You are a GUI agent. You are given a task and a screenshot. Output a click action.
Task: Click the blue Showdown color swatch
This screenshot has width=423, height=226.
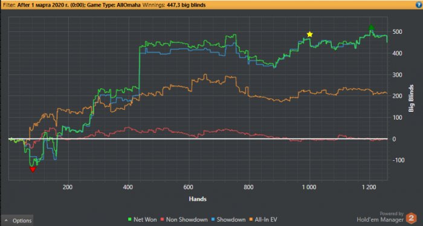(x=213, y=220)
